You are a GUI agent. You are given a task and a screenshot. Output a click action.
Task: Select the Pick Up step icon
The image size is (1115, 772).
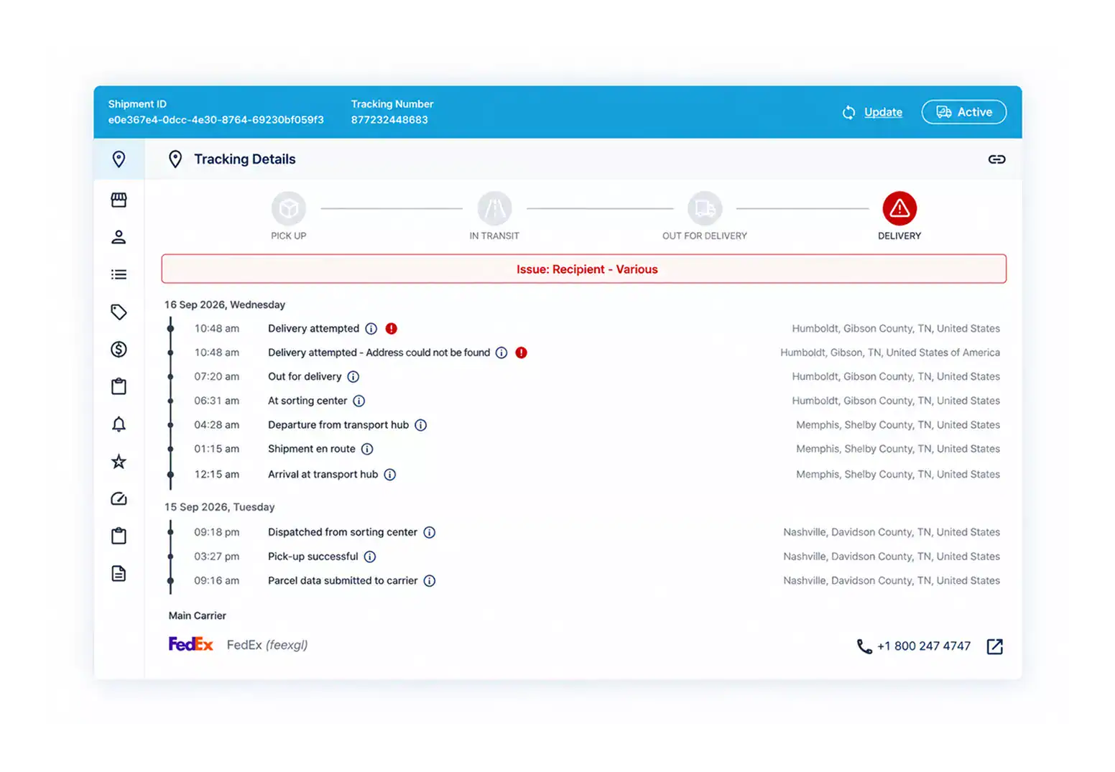point(289,208)
